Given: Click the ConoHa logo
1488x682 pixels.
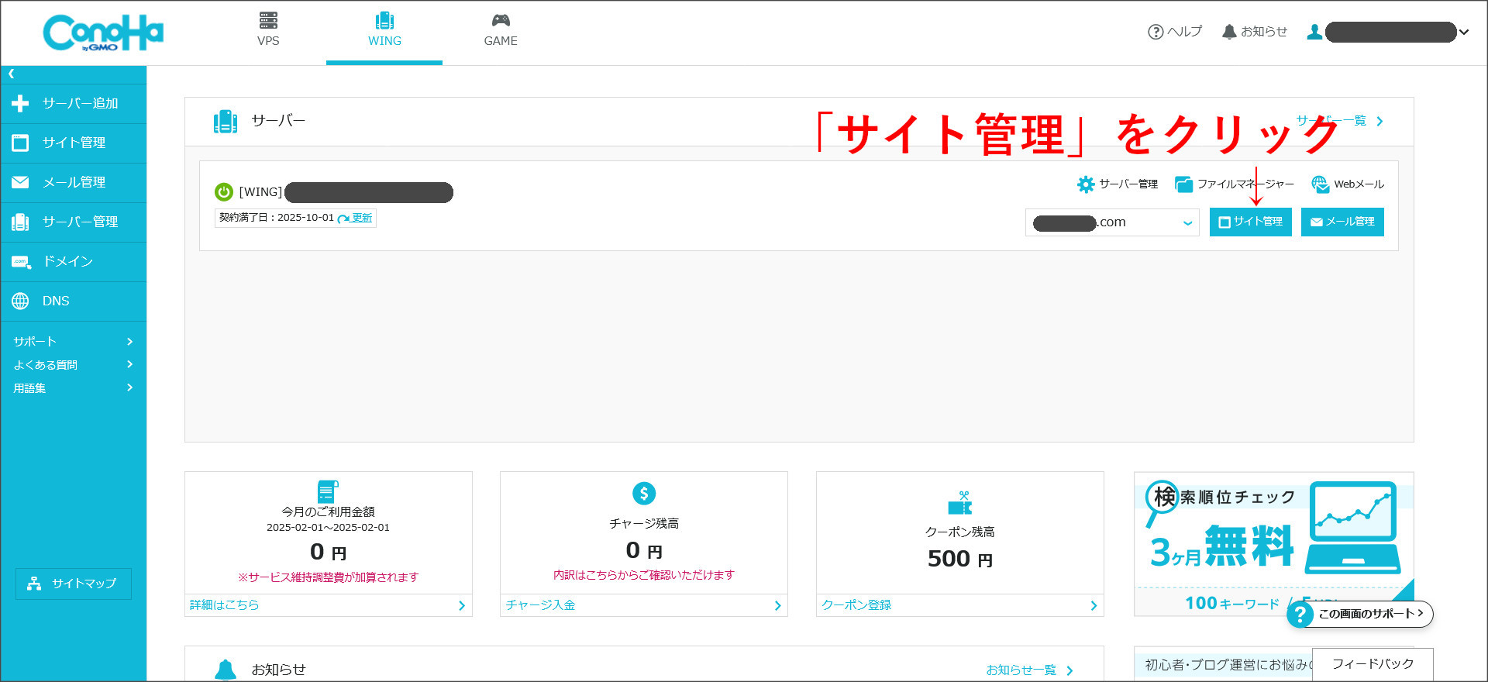Looking at the screenshot, I should [103, 33].
